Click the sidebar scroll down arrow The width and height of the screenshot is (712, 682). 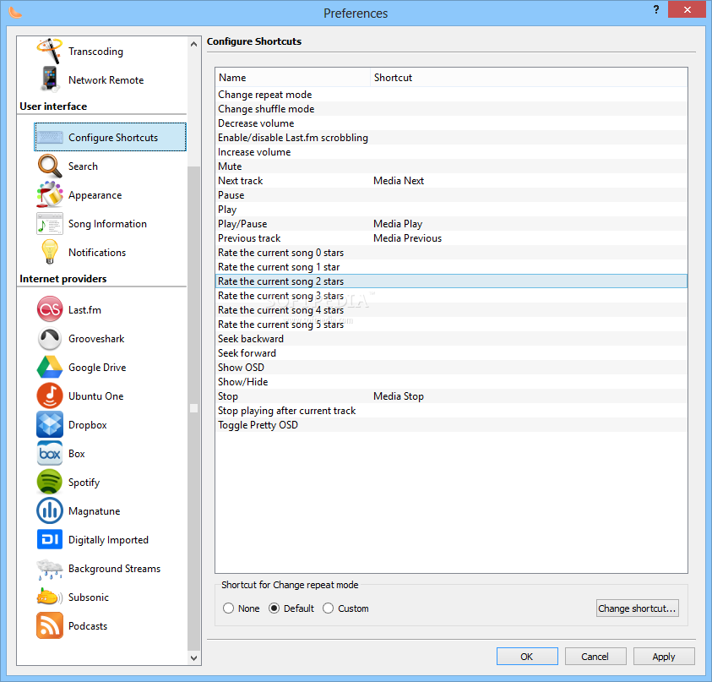(194, 658)
